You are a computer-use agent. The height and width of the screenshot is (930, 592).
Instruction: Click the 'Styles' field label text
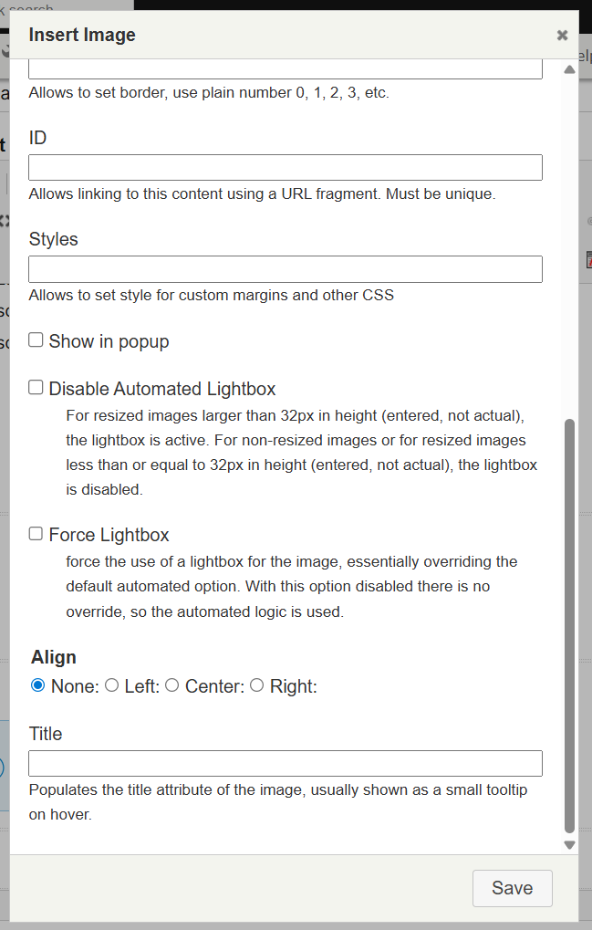[54, 239]
